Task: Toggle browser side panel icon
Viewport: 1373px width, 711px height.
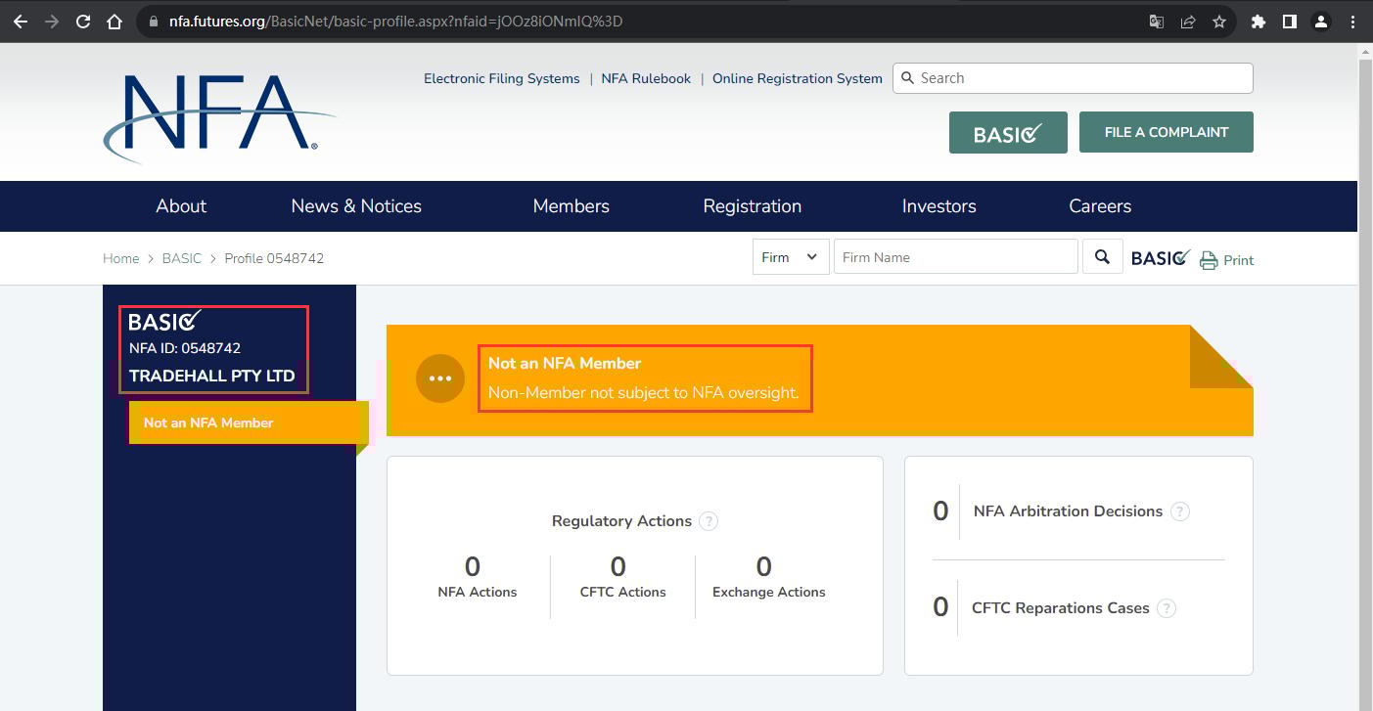Action: coord(1290,22)
